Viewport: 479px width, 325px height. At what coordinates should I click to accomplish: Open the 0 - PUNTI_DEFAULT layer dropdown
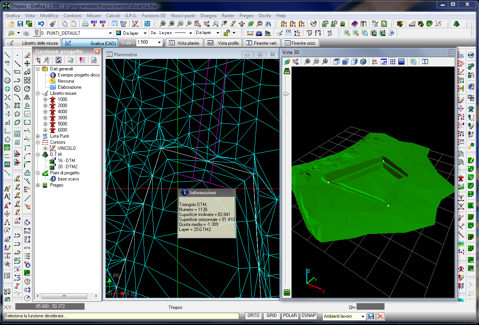point(110,33)
